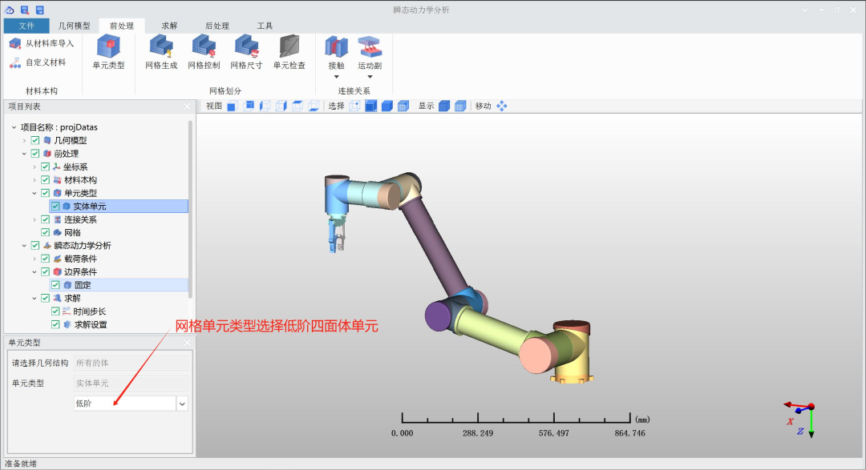The image size is (866, 470).
Task: Toggle the 前处理 checkbox
Action: (x=35, y=154)
